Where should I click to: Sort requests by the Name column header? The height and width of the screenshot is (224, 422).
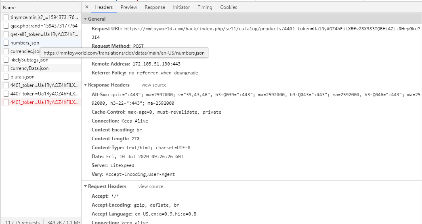point(9,8)
